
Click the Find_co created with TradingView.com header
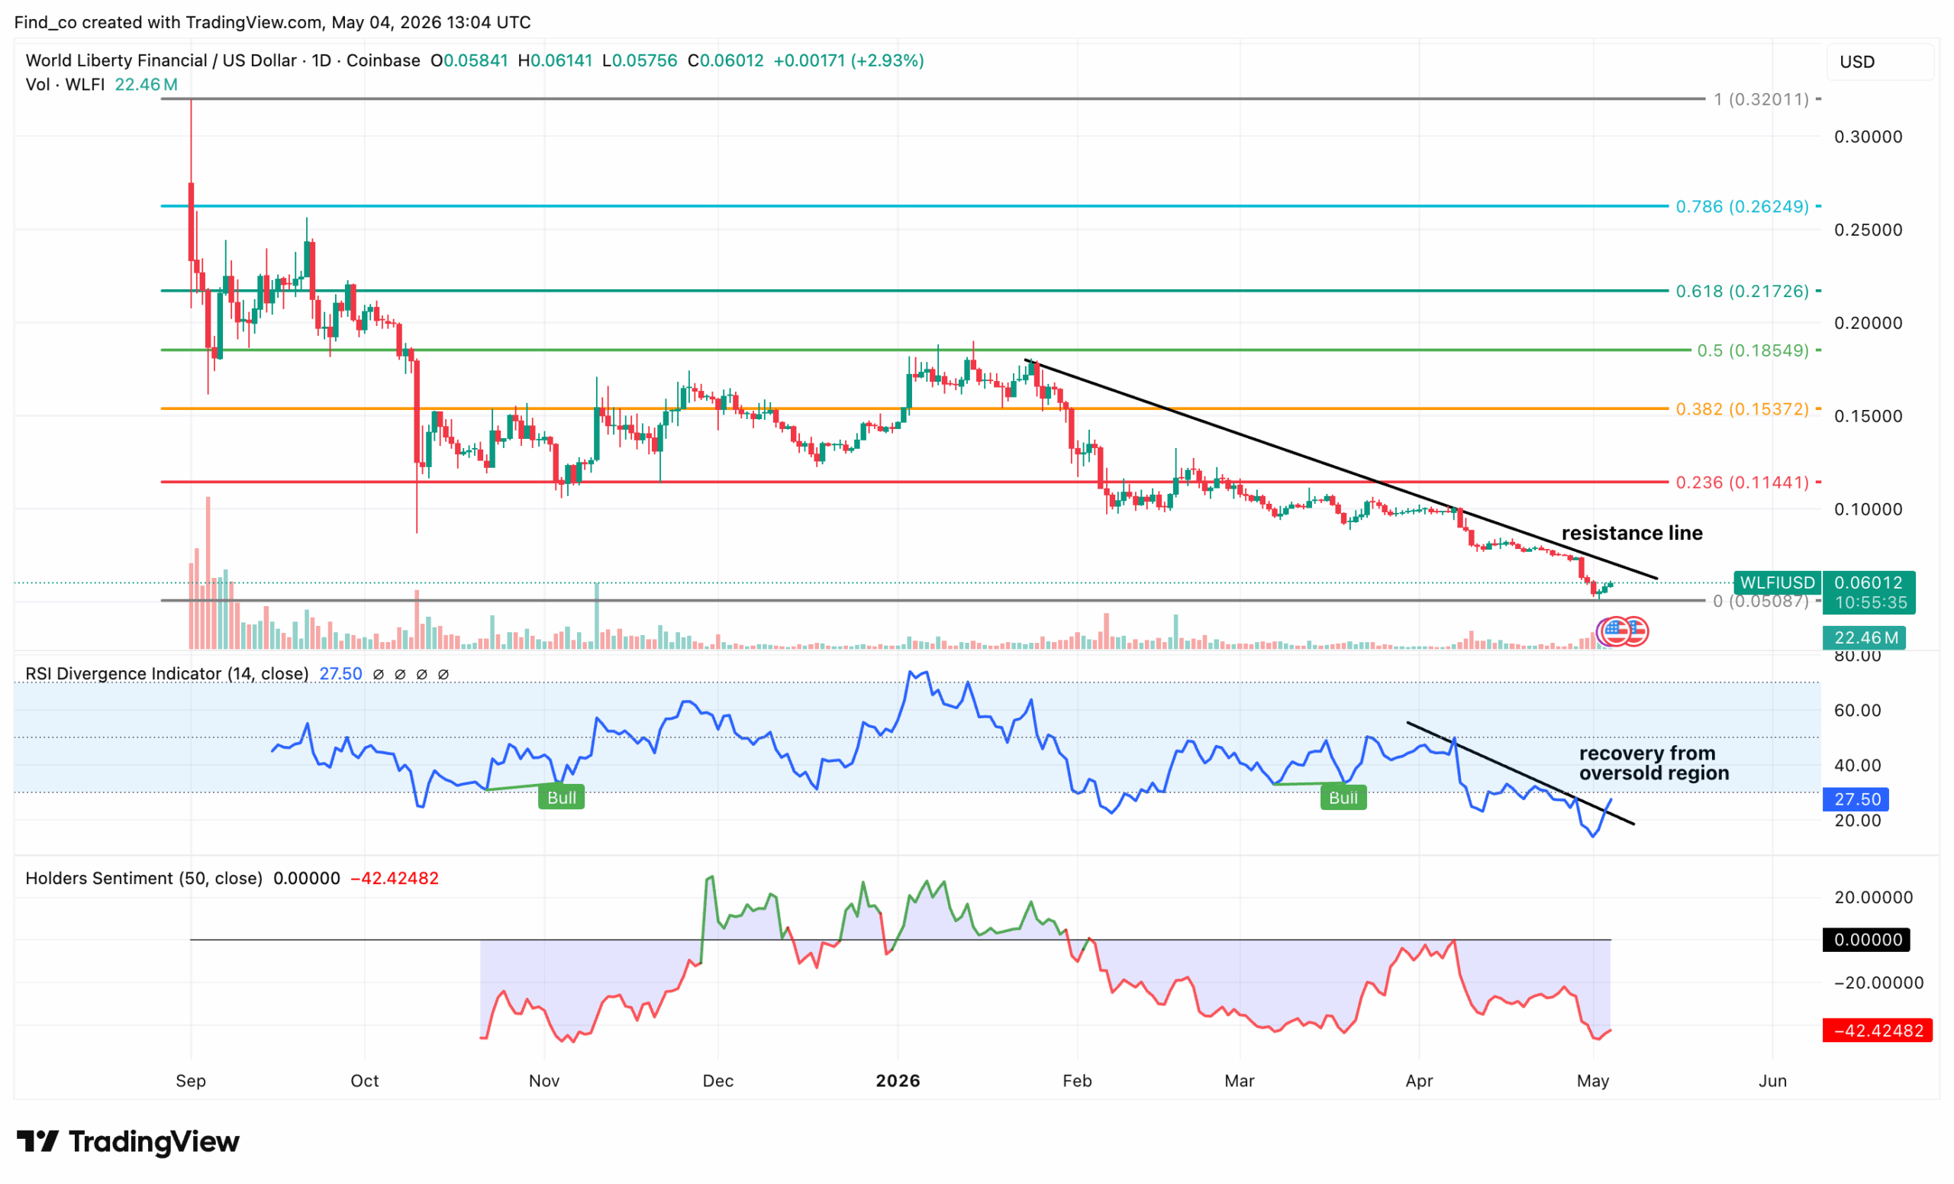coord(272,22)
